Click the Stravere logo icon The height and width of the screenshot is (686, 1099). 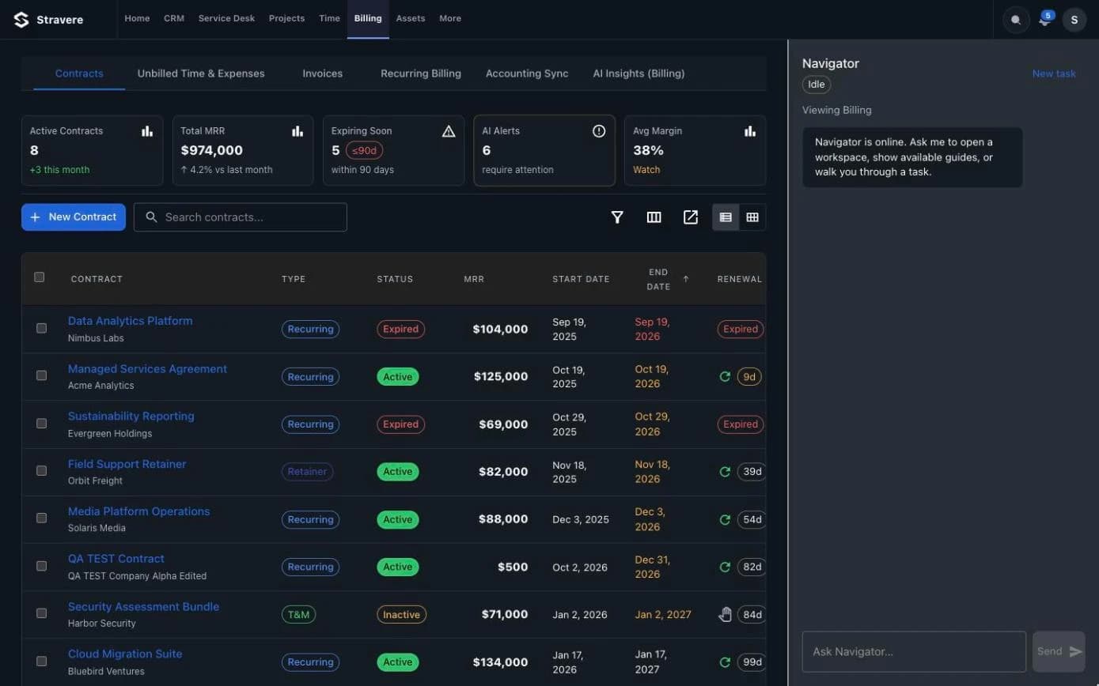[x=21, y=19]
